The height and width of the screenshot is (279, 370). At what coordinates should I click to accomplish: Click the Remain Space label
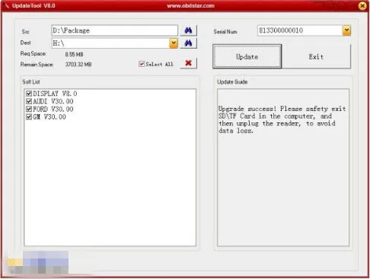tap(37, 65)
